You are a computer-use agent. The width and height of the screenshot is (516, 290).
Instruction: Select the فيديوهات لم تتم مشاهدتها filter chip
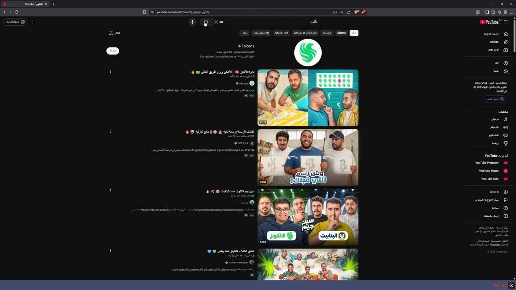click(305, 33)
